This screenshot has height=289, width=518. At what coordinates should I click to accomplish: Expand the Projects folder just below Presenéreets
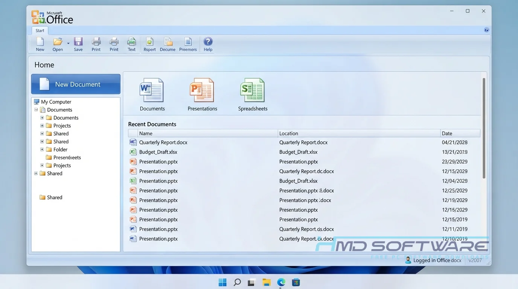click(42, 165)
